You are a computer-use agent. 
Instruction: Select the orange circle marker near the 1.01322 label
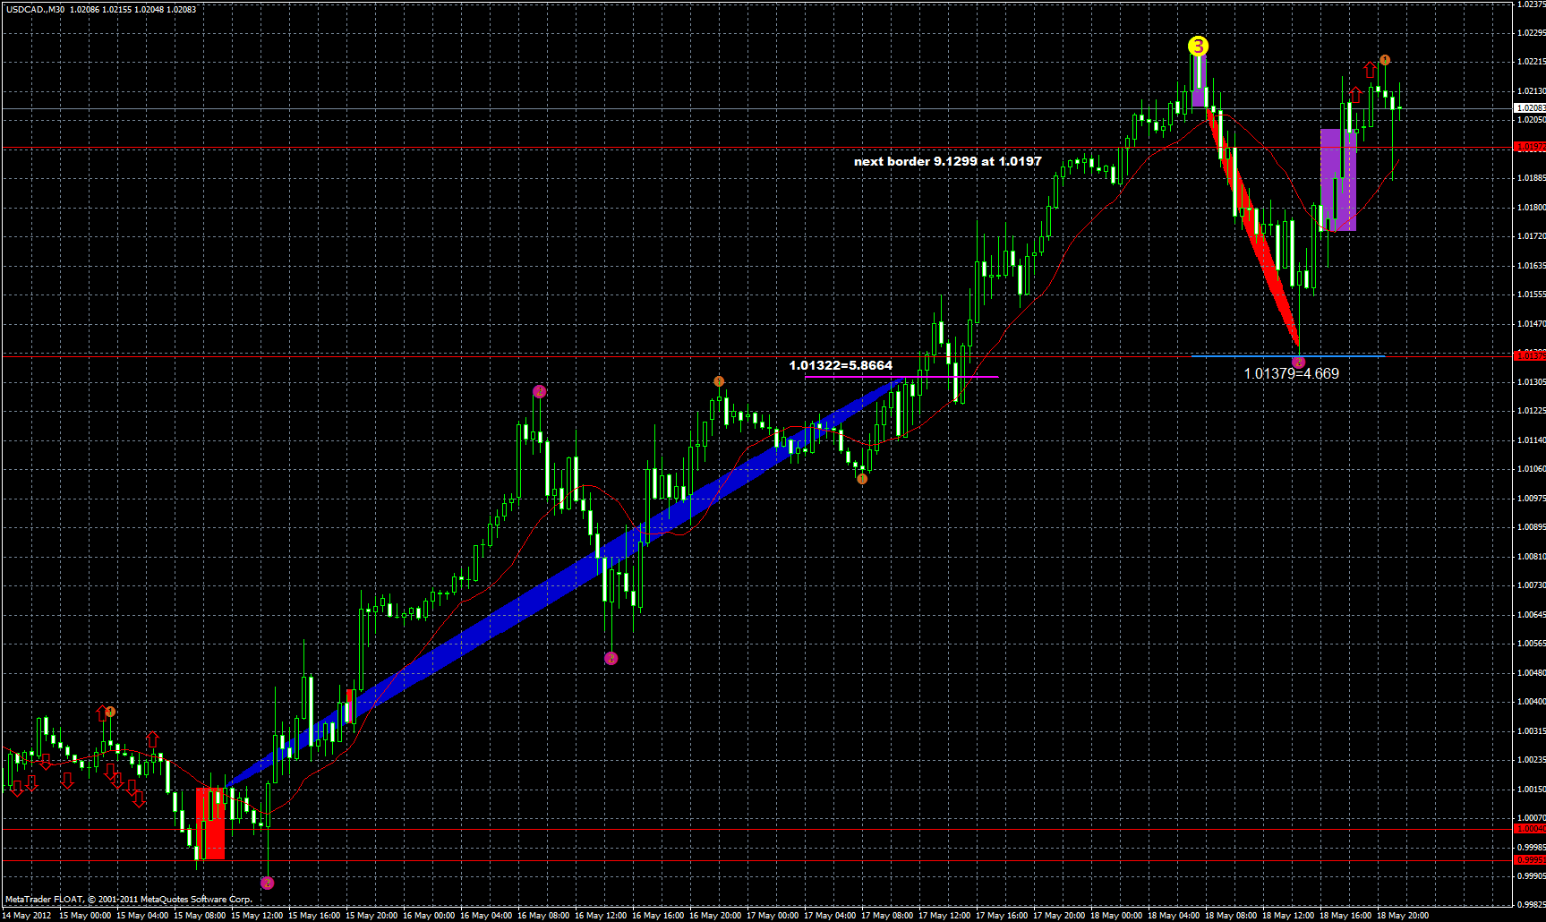coord(717,381)
